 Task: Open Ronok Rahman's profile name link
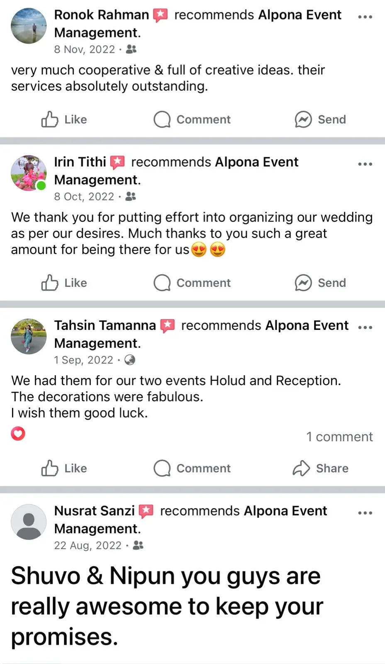click(101, 15)
